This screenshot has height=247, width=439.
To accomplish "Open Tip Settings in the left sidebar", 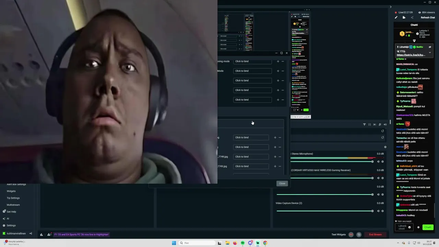I will click(x=13, y=198).
